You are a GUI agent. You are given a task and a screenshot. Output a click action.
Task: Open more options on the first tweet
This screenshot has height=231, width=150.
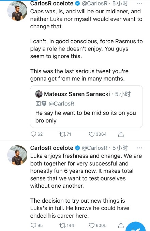(x=139, y=3)
